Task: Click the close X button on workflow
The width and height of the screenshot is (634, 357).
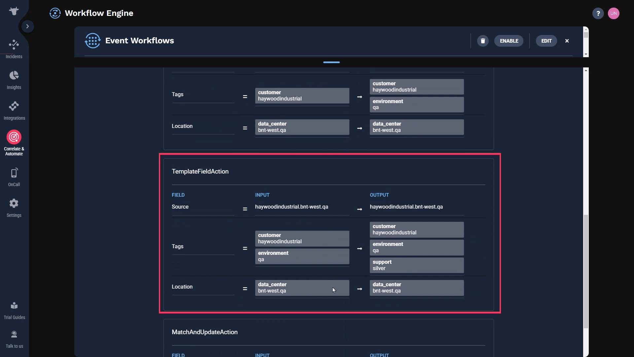Action: click(567, 41)
